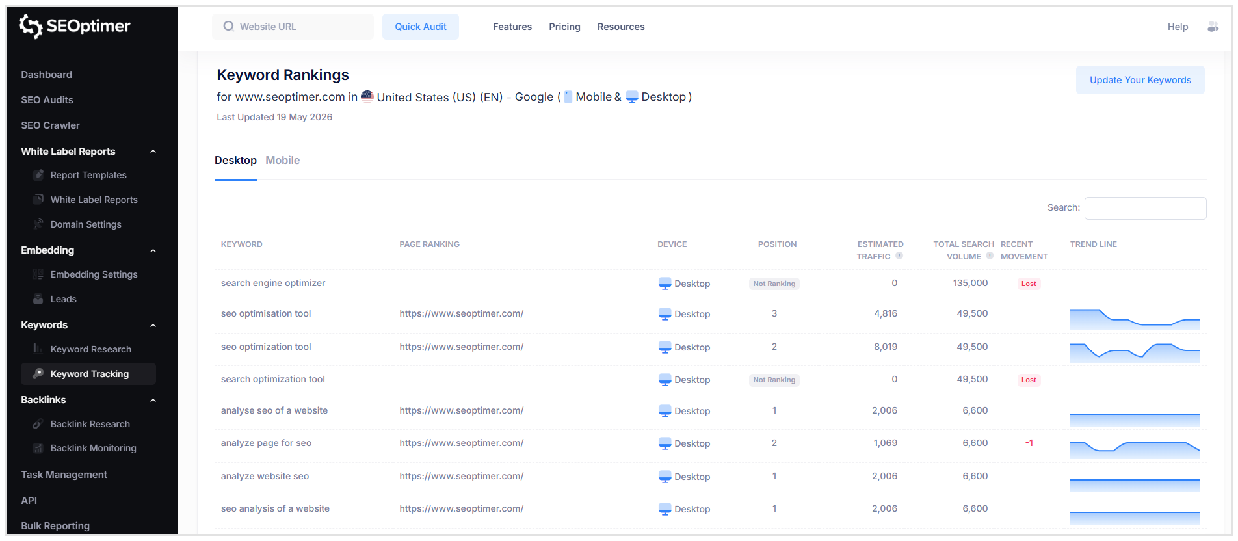Click keyword 'analyze website seo'
Image resolution: width=1238 pixels, height=541 pixels.
(265, 476)
